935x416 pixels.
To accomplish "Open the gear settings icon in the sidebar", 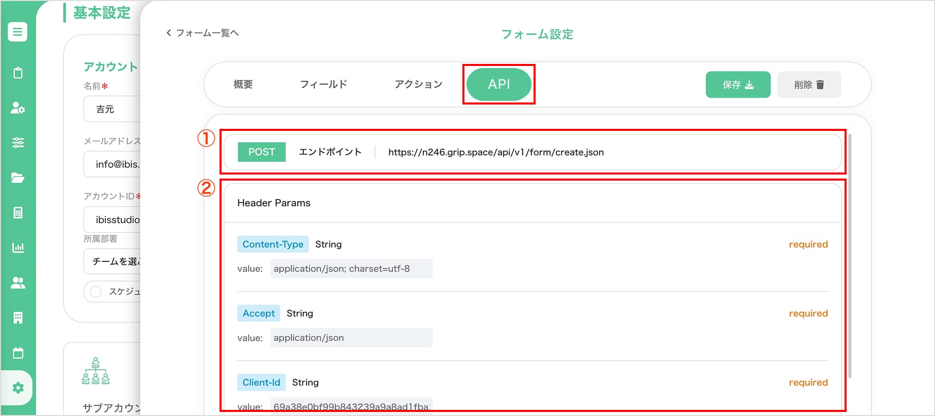I will click(x=18, y=388).
